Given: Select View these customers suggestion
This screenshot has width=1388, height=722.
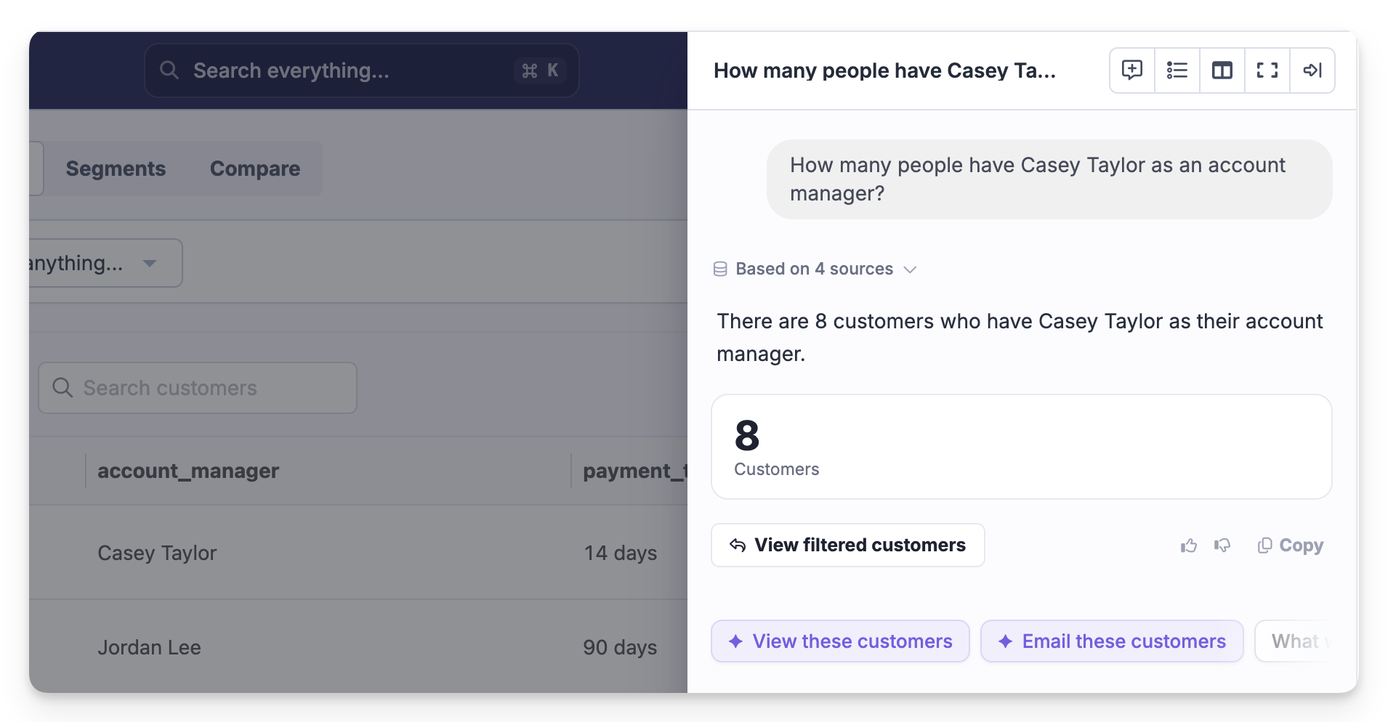Looking at the screenshot, I should click(840, 641).
